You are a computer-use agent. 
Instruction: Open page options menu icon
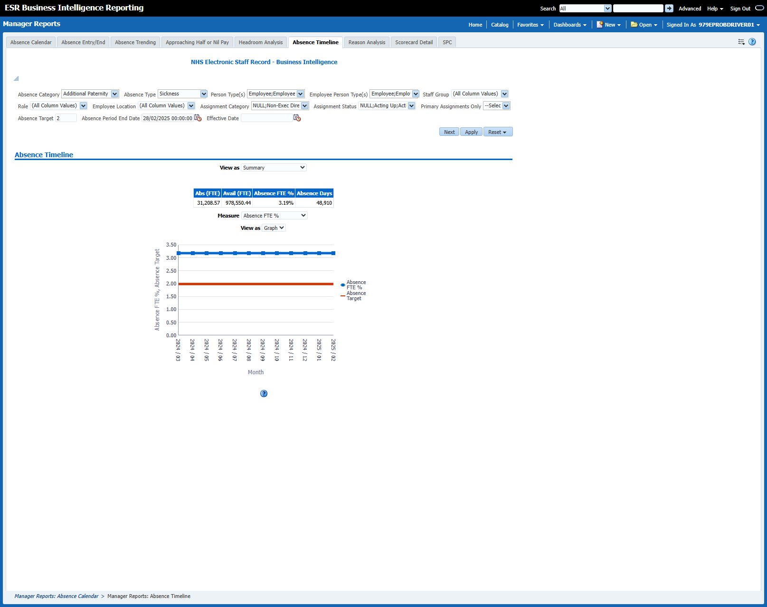[741, 42]
